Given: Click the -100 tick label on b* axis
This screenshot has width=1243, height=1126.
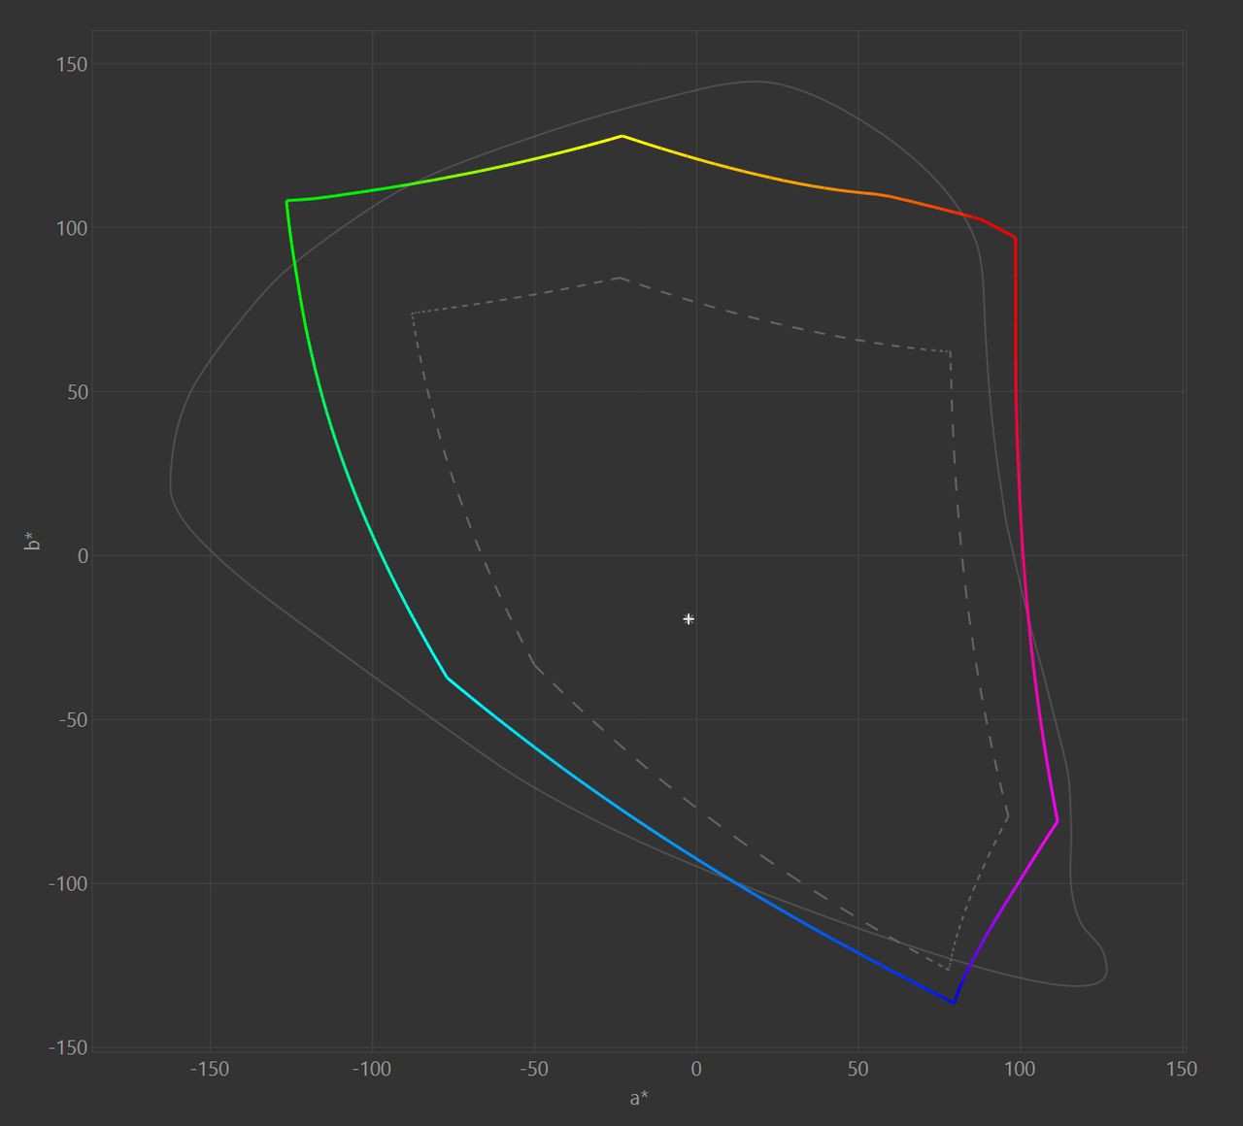Looking at the screenshot, I should pos(68,883).
